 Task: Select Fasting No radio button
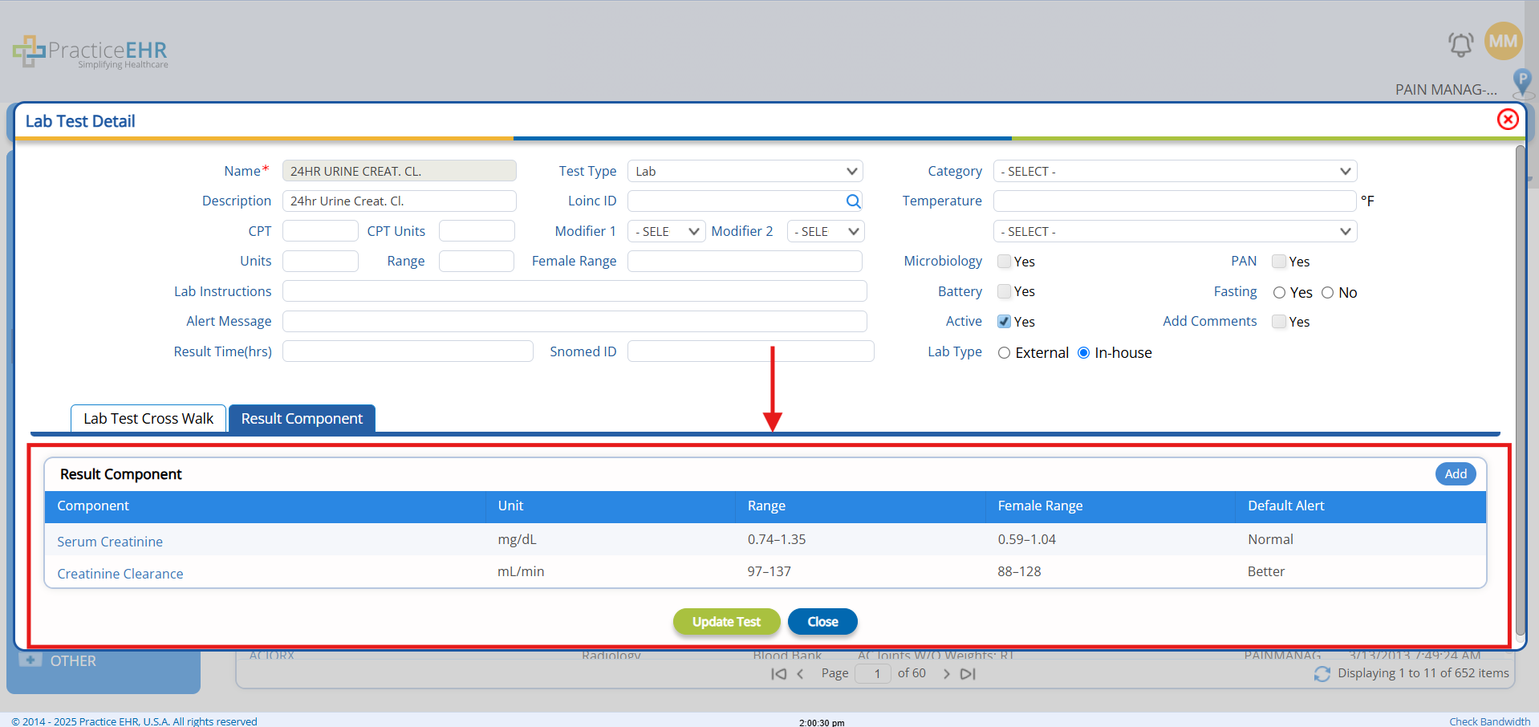tap(1327, 293)
